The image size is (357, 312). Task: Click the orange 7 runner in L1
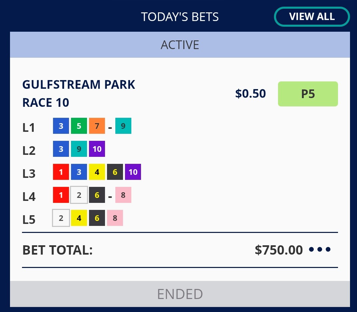coord(97,126)
